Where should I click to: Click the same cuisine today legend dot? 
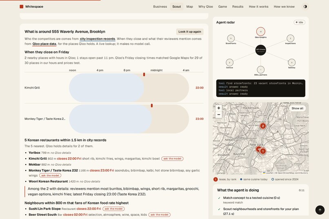pos(241,179)
